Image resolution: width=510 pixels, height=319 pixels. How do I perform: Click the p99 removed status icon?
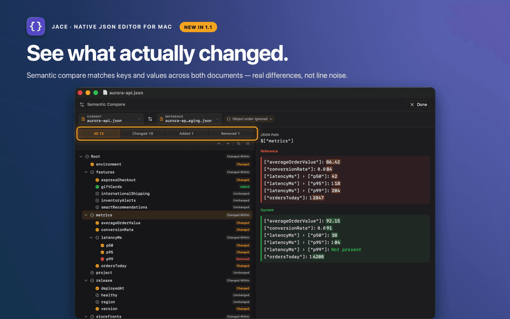[x=102, y=259]
